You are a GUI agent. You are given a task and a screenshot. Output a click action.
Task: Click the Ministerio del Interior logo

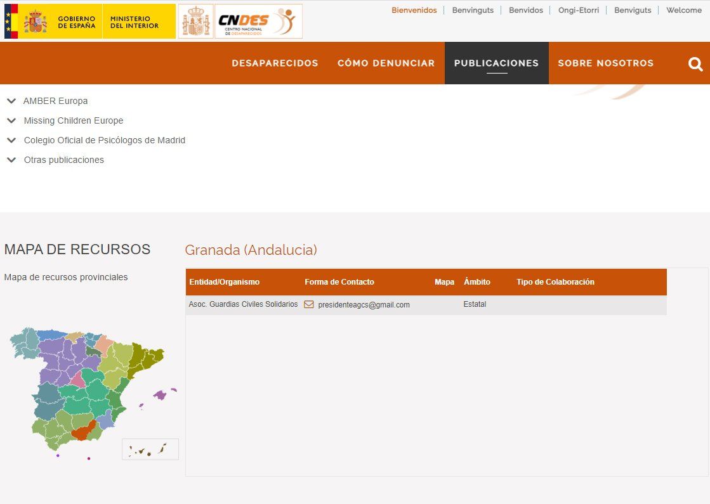[139, 22]
